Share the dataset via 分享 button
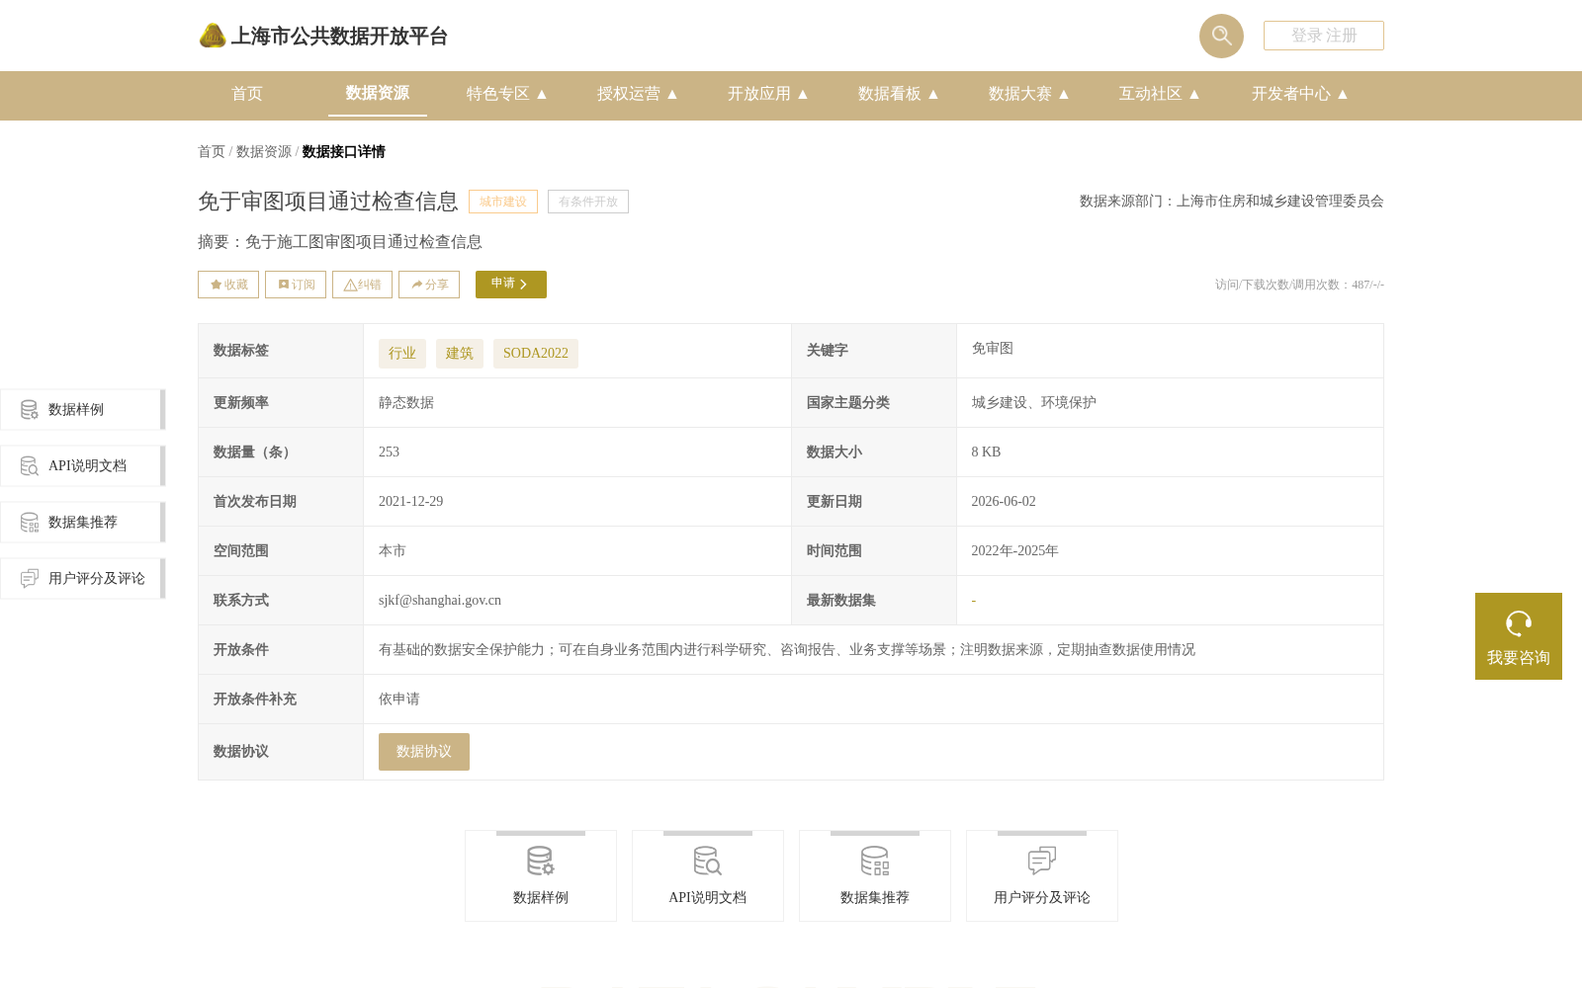The width and height of the screenshot is (1582, 988). (429, 285)
